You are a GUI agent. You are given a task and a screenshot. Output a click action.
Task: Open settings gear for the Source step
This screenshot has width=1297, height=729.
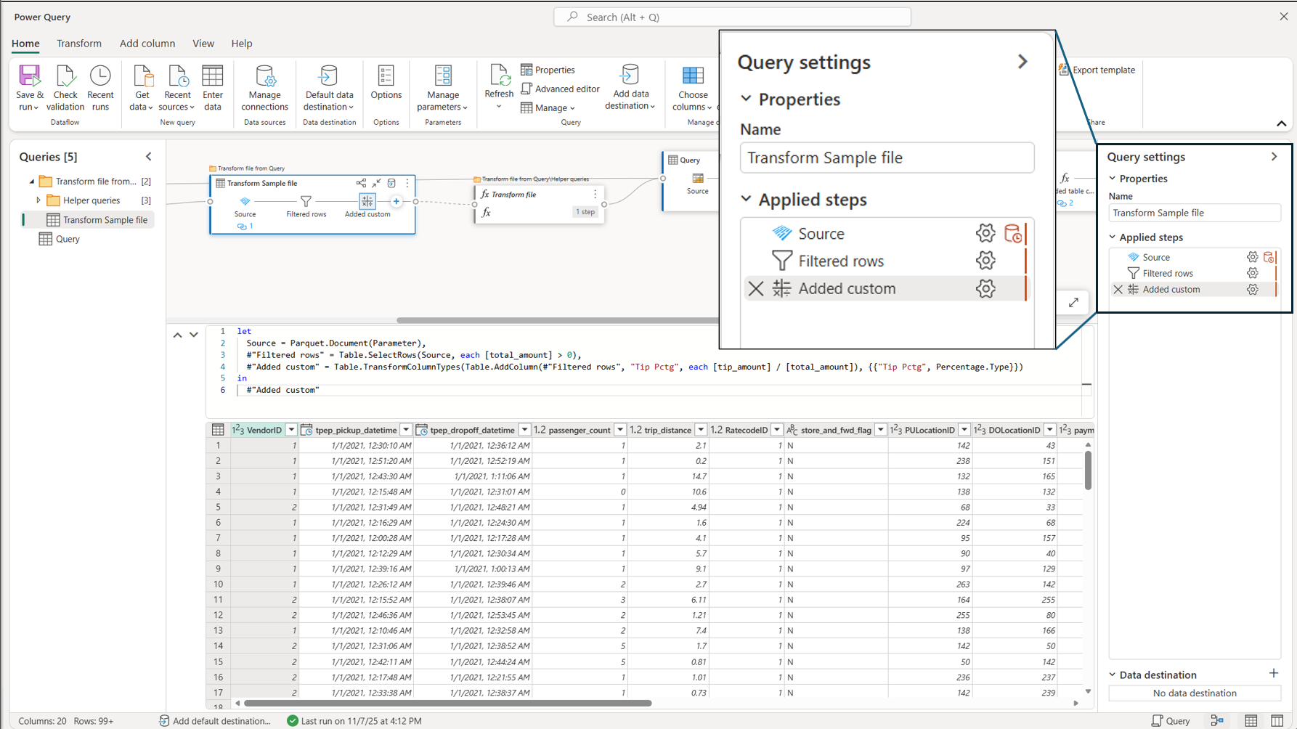[x=1252, y=257]
